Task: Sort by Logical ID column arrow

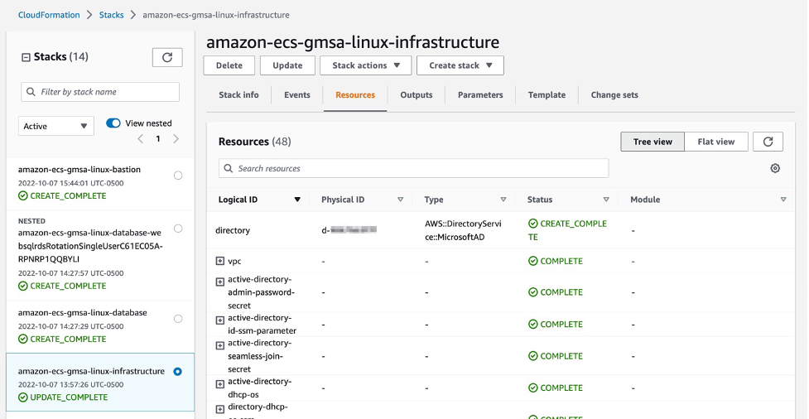Action: click(x=297, y=200)
